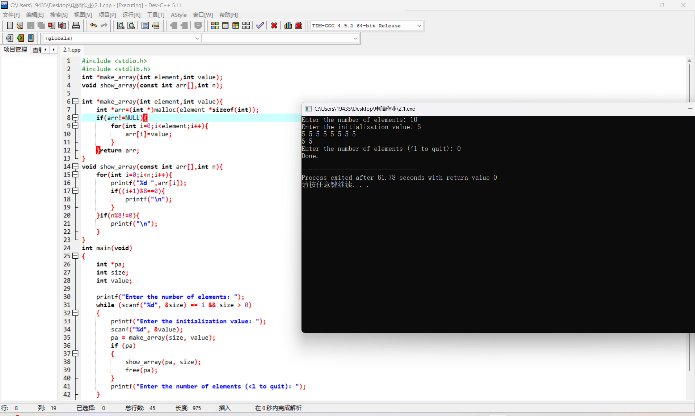Click the Insert bookmark icon with green plus
Image resolution: width=695 pixels, height=416 pixels.
(x=20, y=38)
